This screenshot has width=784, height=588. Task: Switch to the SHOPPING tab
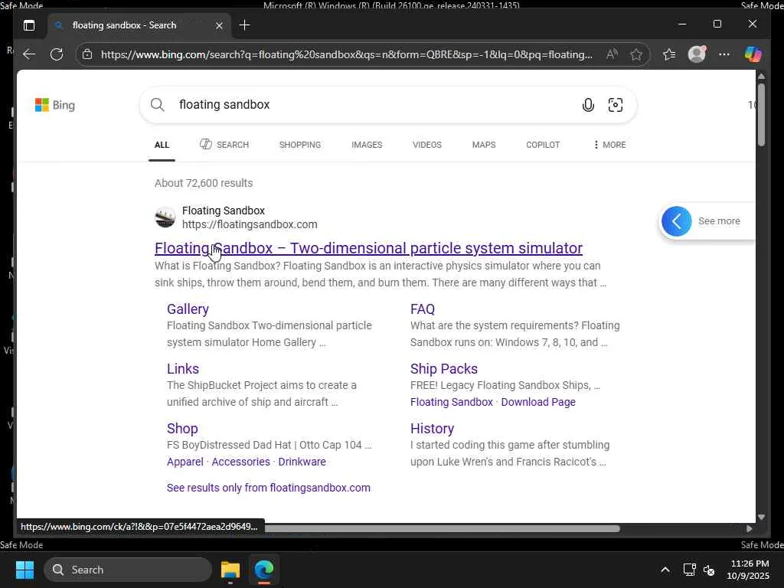pyautogui.click(x=300, y=145)
